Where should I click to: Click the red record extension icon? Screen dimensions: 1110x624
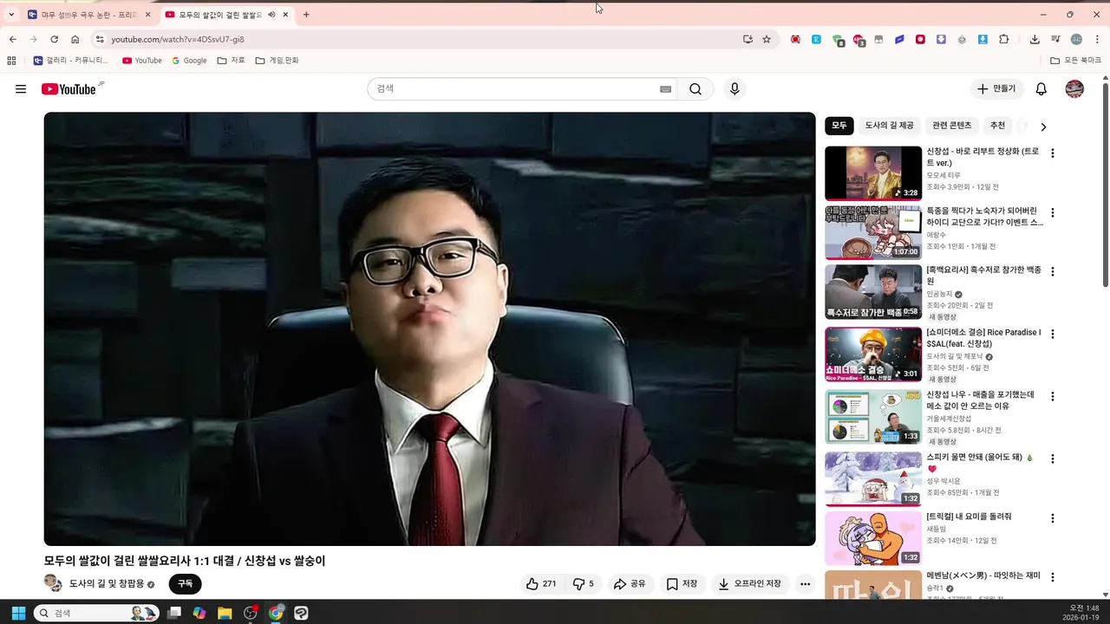click(920, 39)
